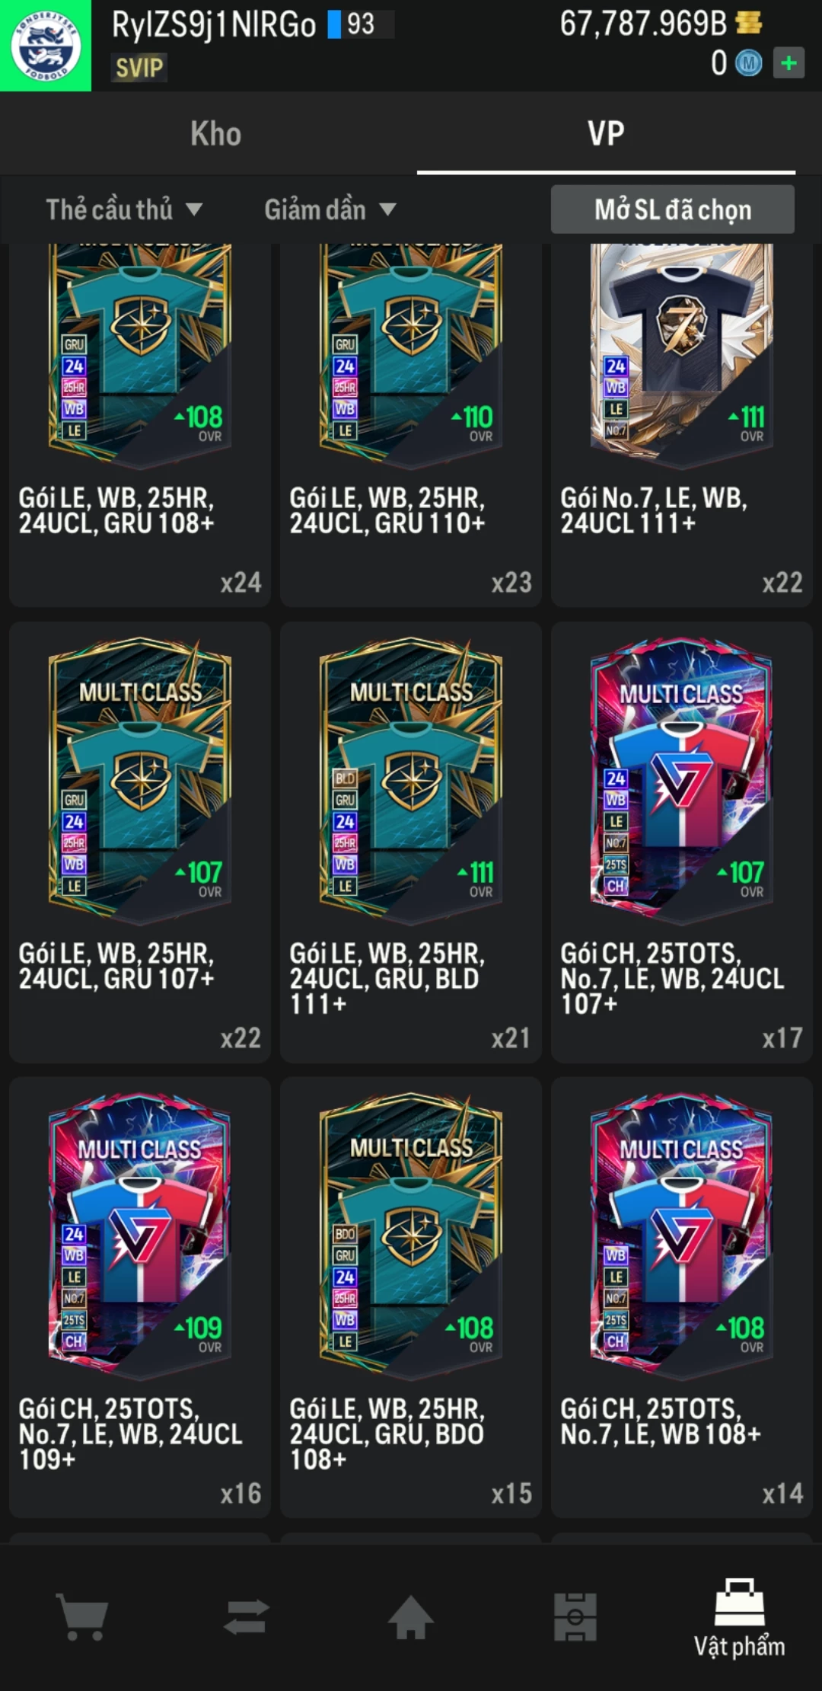The height and width of the screenshot is (1691, 822).
Task: Switch to the Kho tab
Action: point(216,134)
